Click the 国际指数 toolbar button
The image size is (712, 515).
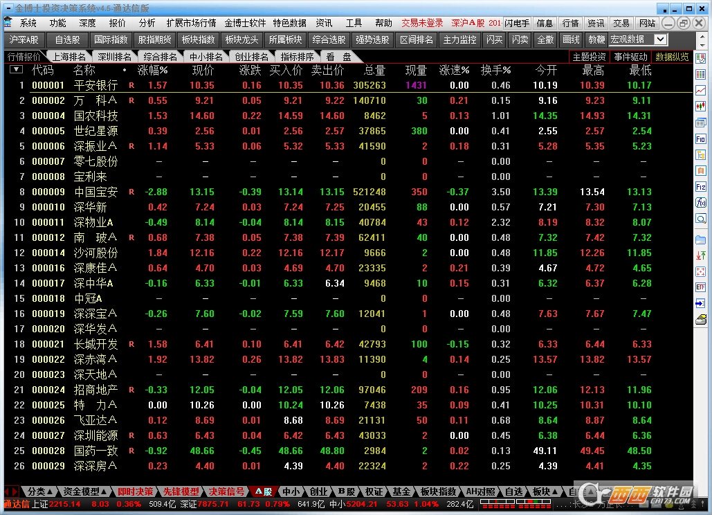coord(111,40)
